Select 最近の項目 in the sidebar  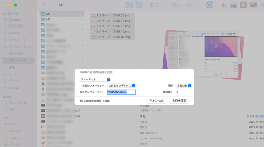click(16, 54)
